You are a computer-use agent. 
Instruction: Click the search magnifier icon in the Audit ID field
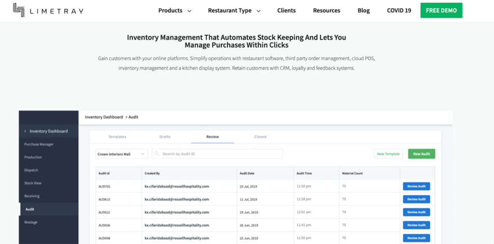click(x=157, y=154)
